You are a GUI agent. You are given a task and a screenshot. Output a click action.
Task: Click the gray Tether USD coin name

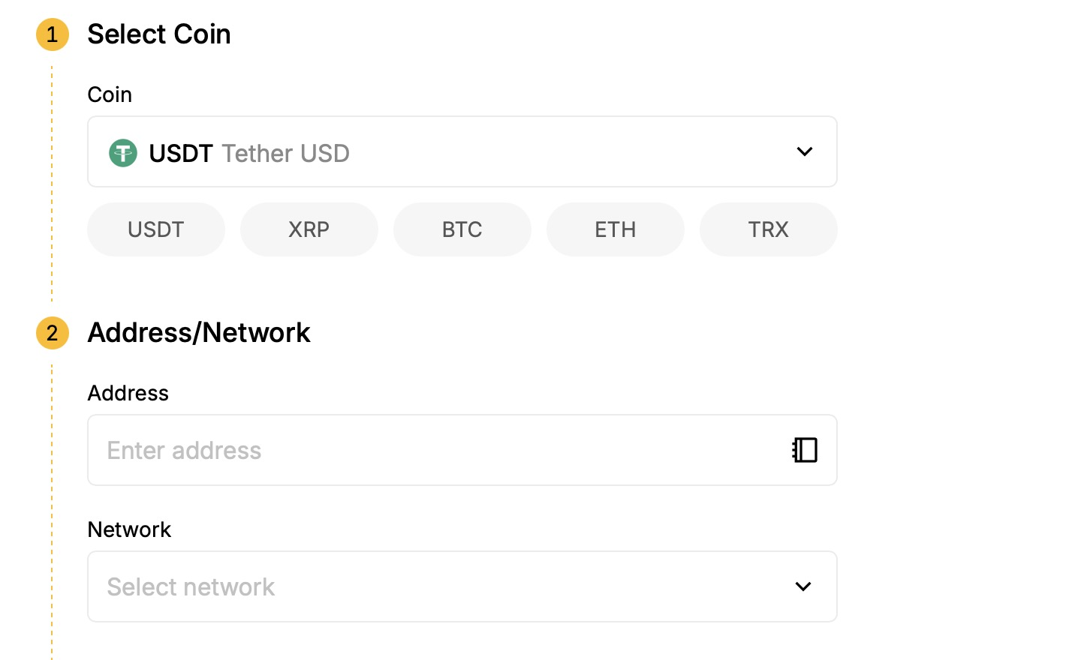286,153
